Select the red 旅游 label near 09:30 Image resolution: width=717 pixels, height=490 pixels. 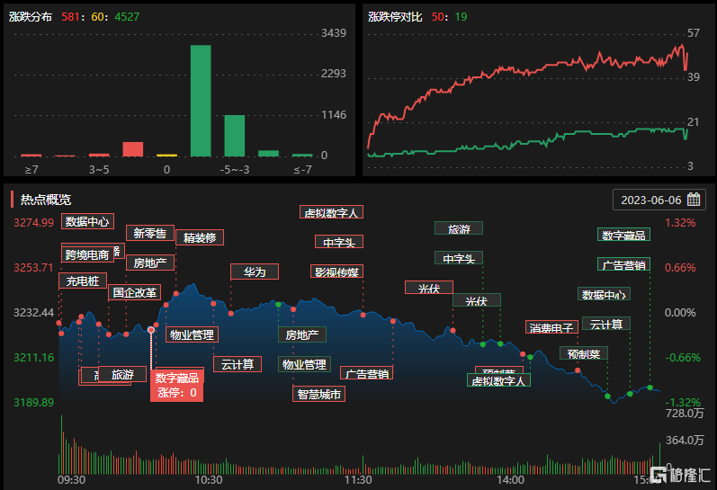[122, 374]
